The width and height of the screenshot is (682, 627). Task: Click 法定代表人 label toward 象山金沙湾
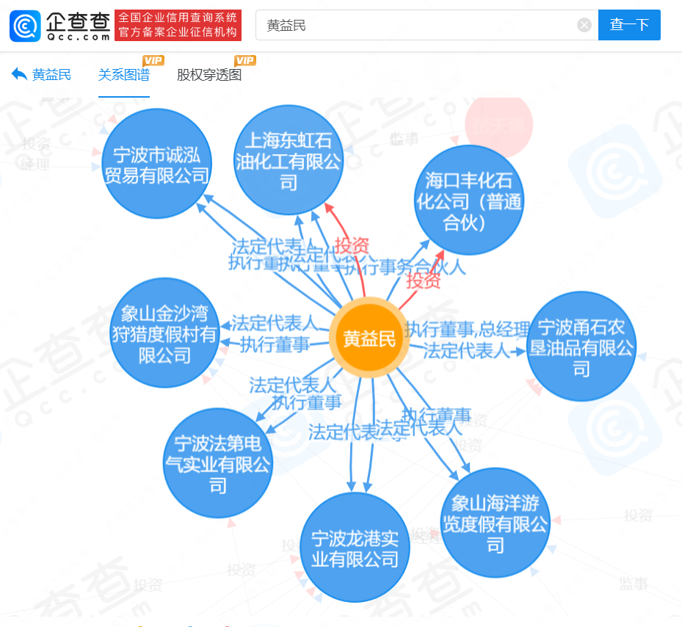click(x=275, y=323)
